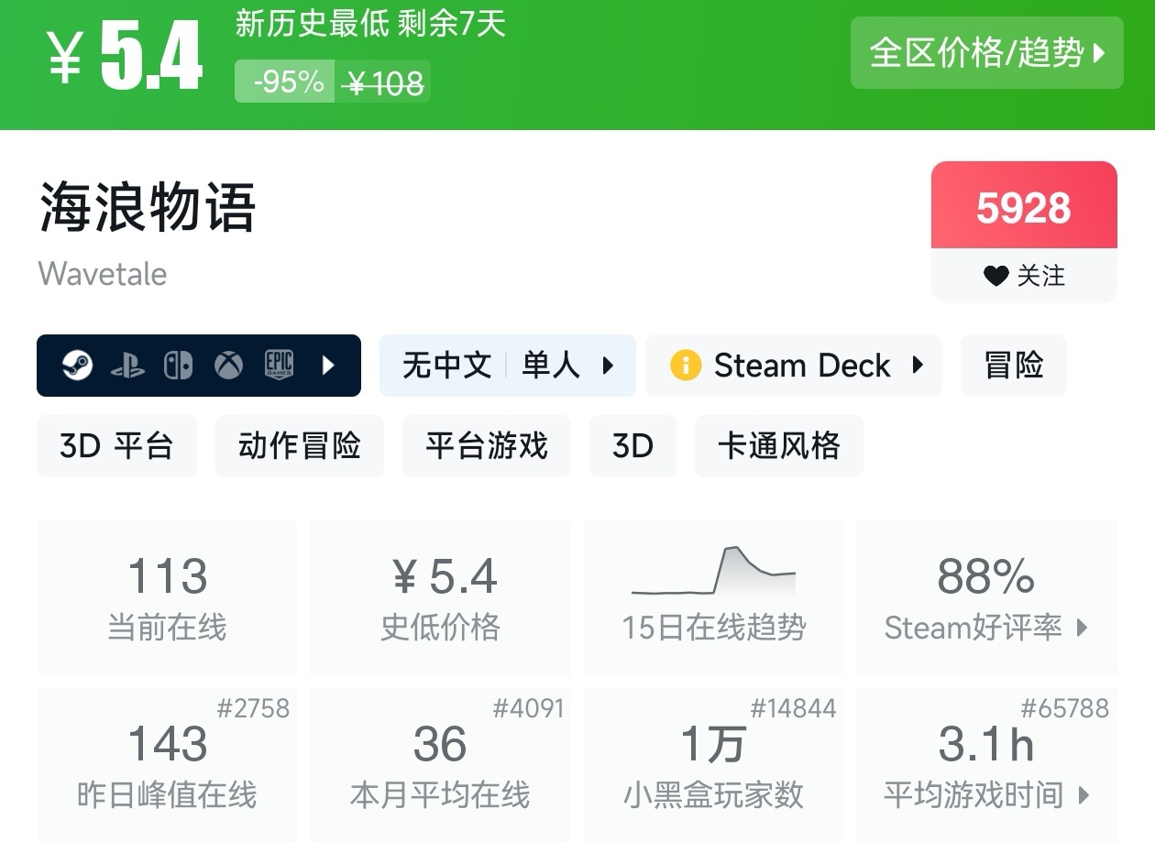
Task: Click the PlayStation platform icon
Action: tap(127, 366)
